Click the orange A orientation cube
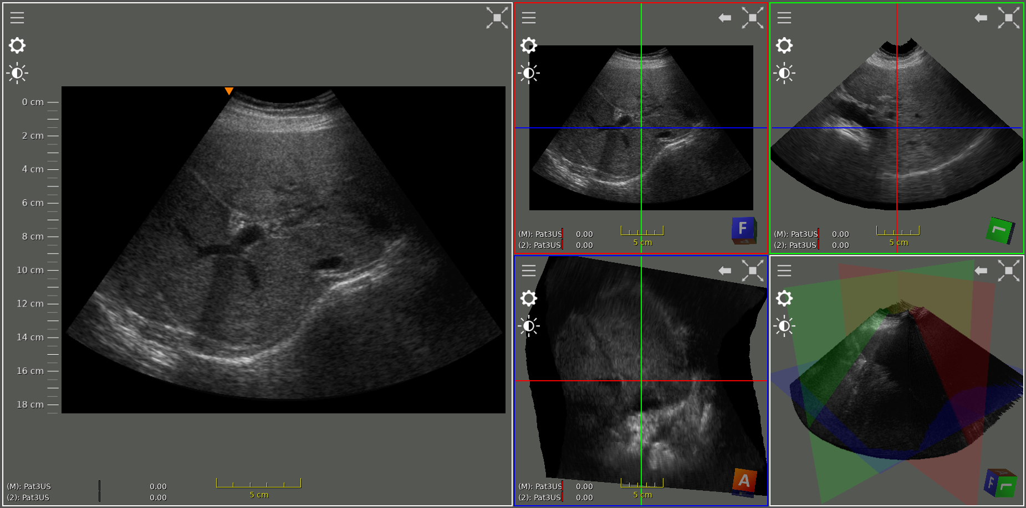This screenshot has width=1026, height=508. tap(744, 482)
